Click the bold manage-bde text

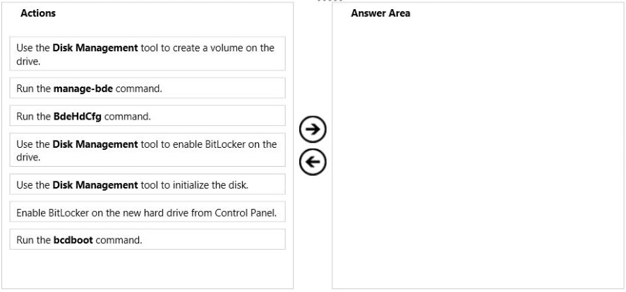click(83, 89)
